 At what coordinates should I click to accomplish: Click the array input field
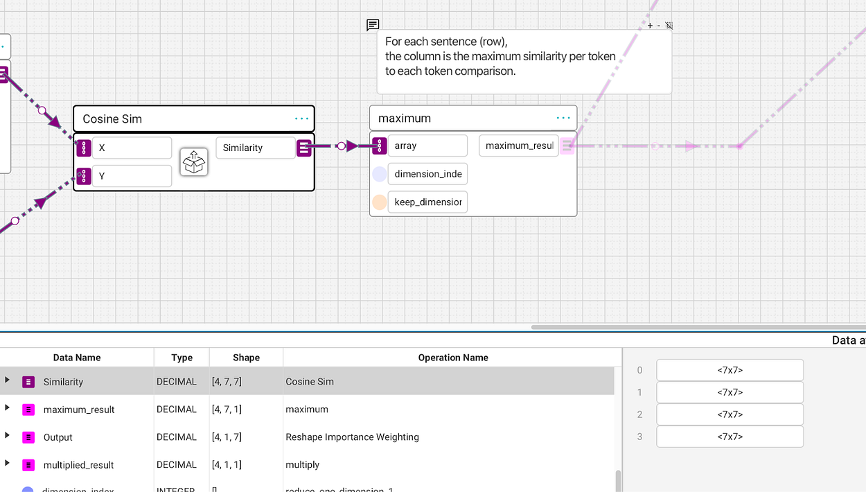(x=427, y=146)
